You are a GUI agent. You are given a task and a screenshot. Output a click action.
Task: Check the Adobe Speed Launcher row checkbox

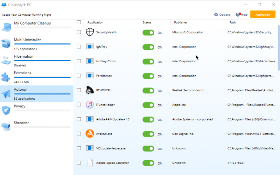tap(79, 162)
